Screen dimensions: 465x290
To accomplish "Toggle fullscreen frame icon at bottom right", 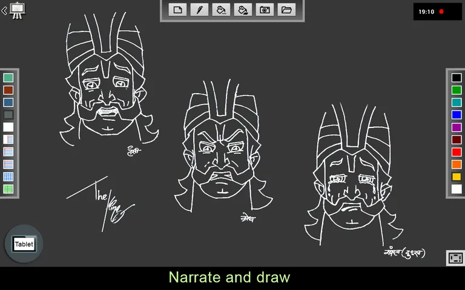I will (x=455, y=258).
